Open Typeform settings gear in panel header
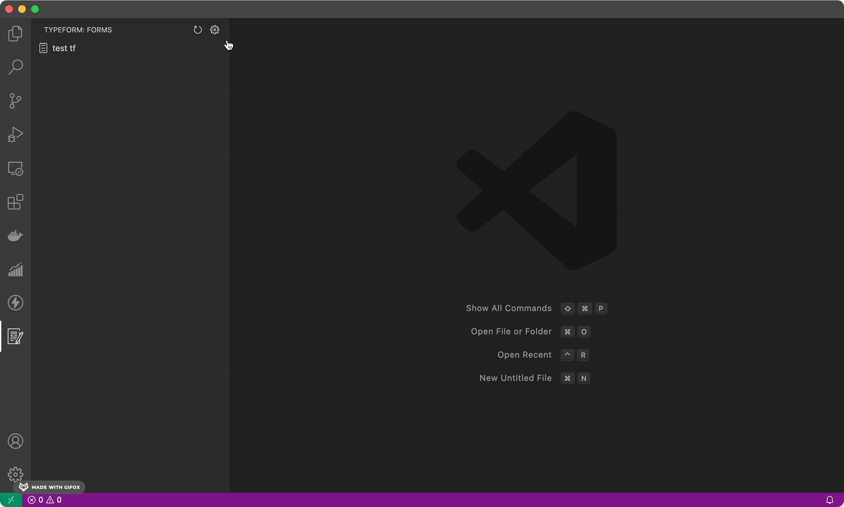This screenshot has width=844, height=507. tap(214, 30)
